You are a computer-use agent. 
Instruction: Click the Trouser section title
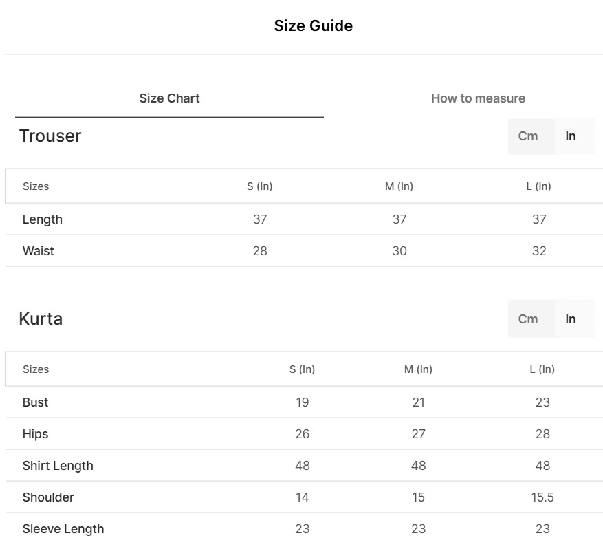pyautogui.click(x=50, y=136)
